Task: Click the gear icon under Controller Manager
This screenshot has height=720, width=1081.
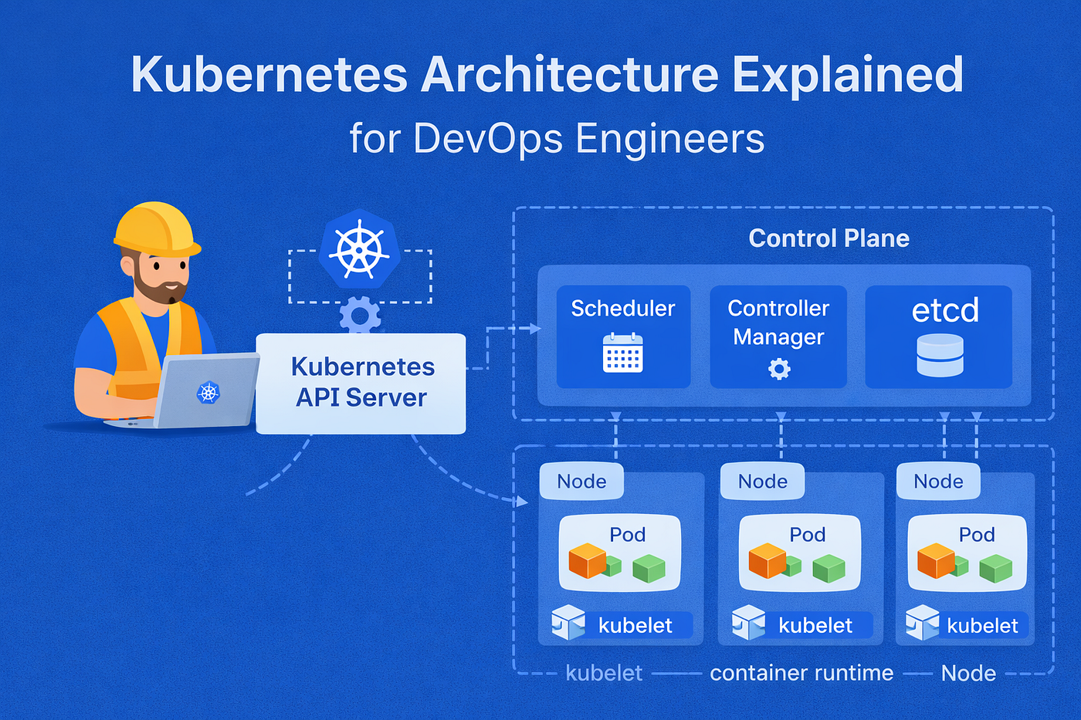Action: 778,368
